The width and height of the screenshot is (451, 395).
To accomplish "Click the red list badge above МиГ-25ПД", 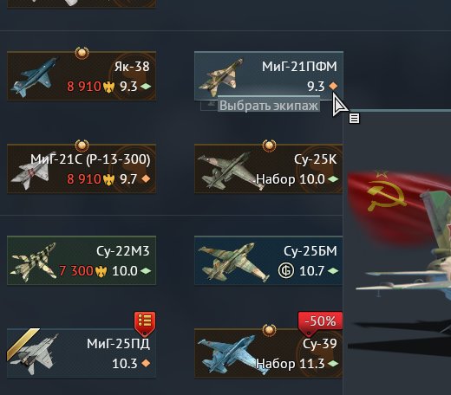I will (145, 323).
